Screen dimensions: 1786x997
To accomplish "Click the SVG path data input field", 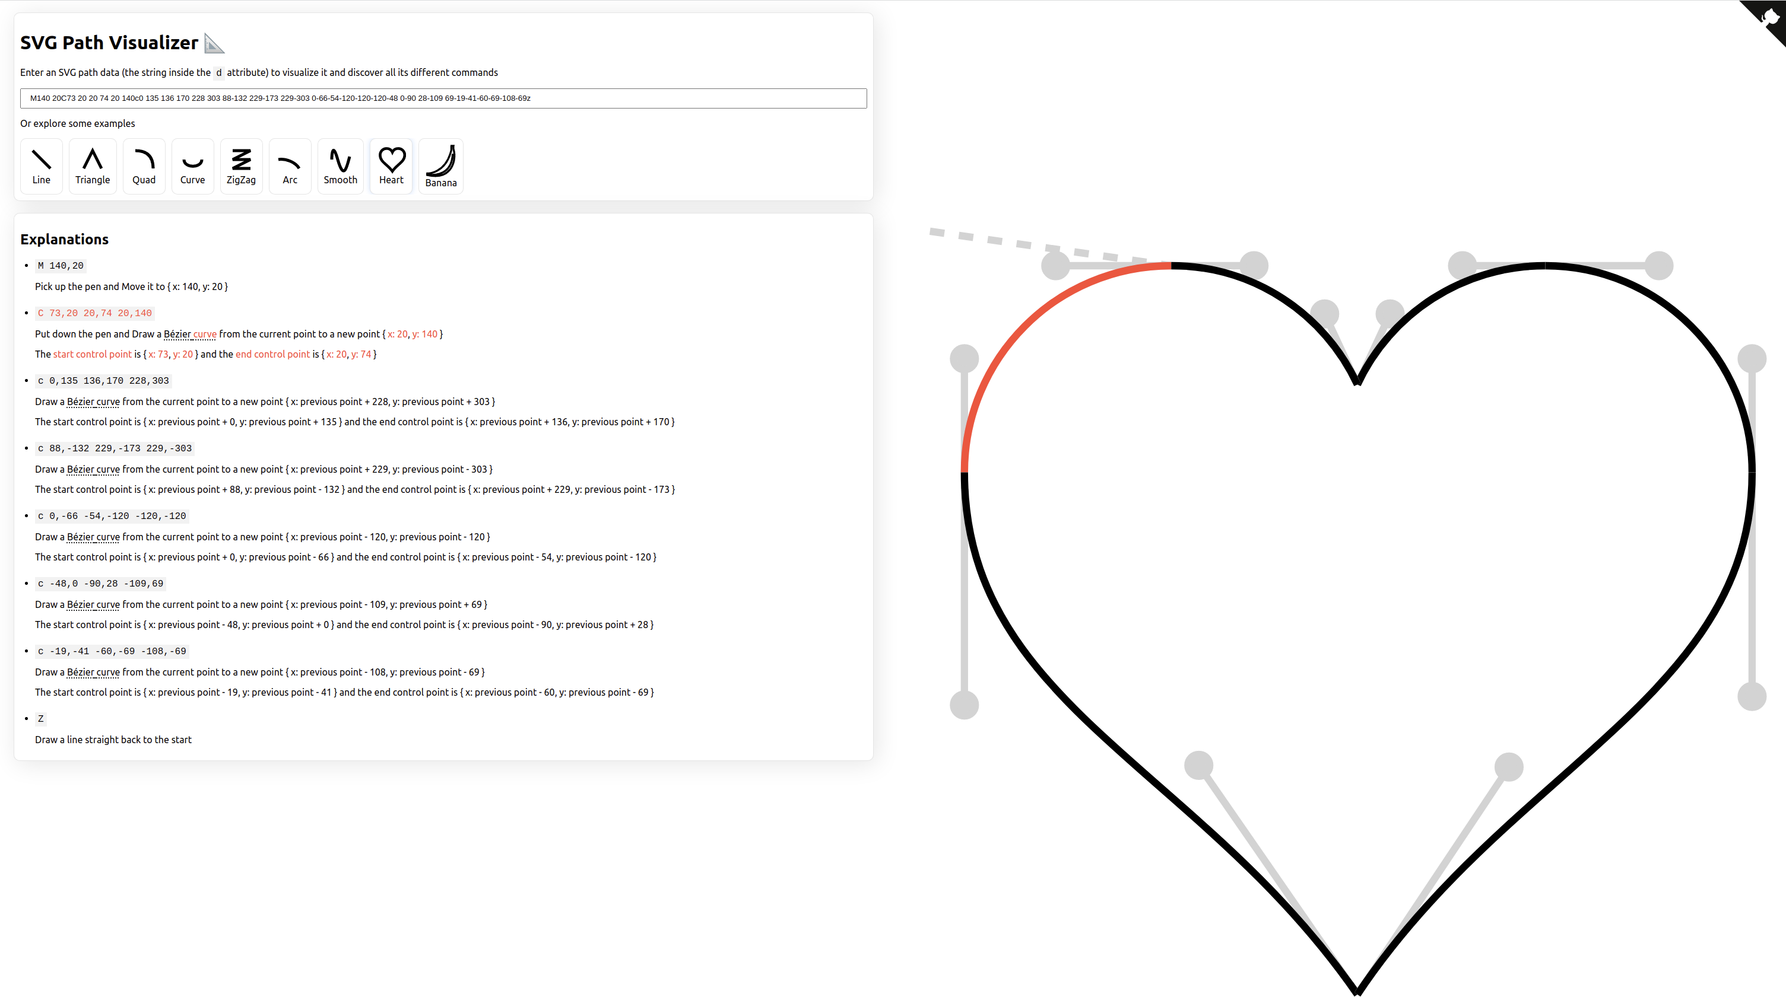I will point(443,98).
